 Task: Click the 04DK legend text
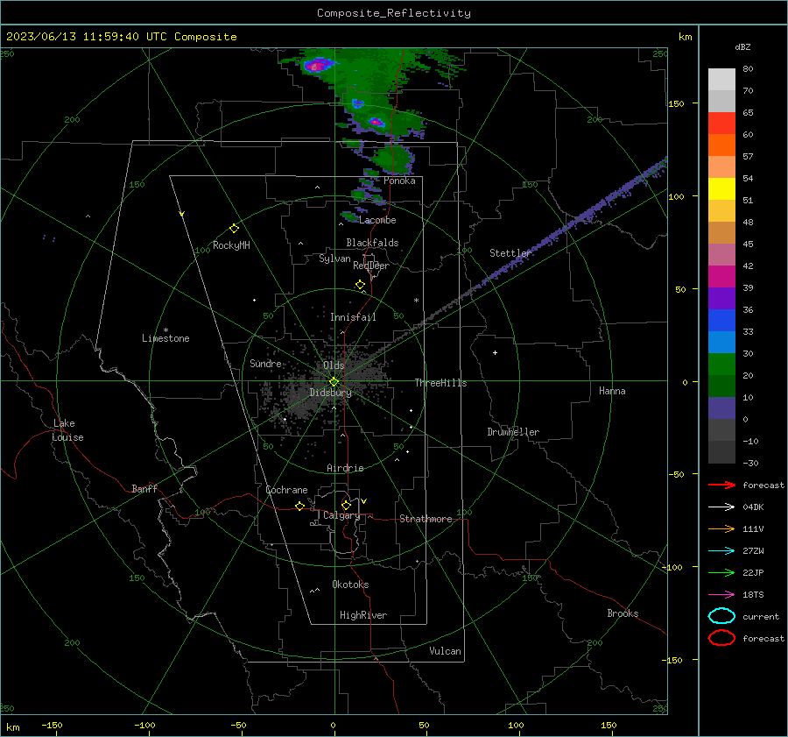click(753, 507)
